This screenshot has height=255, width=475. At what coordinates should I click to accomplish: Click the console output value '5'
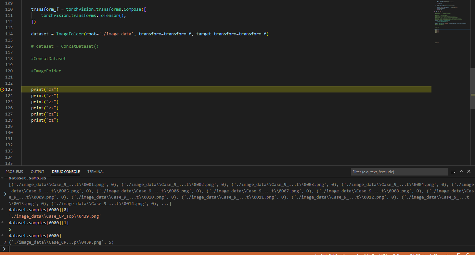click(10, 229)
